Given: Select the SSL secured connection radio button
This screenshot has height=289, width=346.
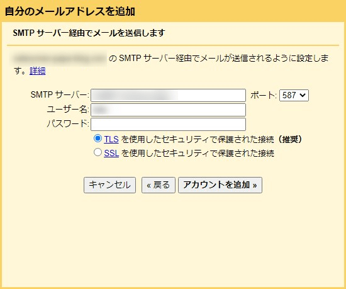Looking at the screenshot, I should pyautogui.click(x=98, y=152).
